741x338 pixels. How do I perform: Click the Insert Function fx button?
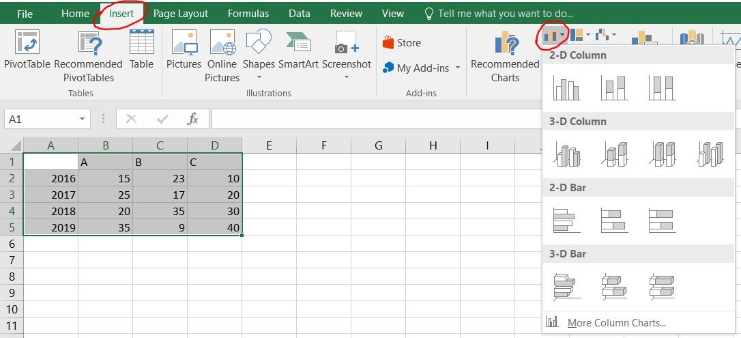point(192,119)
